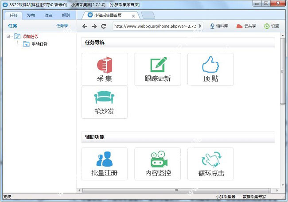Image resolution: width=288 pixels, height=202 pixels.
Task: Click the 完成 status bar text
Action: (x=7, y=197)
